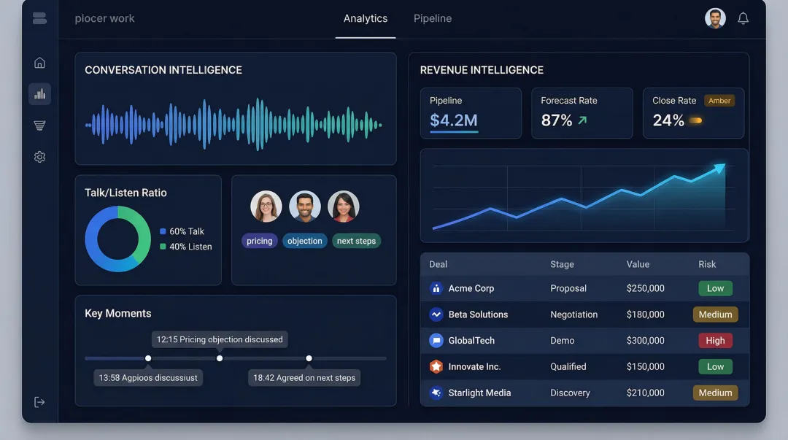Toggle the High risk badge for GlobalTech
Viewport: 788px width, 440px height.
pyautogui.click(x=715, y=340)
